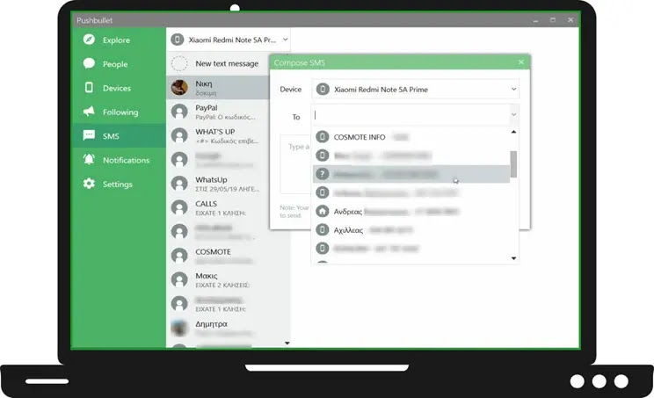Close the Compose SMS dialog
The width and height of the screenshot is (654, 398).
tap(521, 62)
